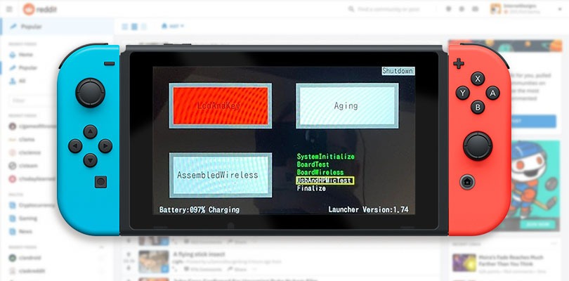Select BoardTest in the test list
This screenshot has width=569, height=281.
pyautogui.click(x=313, y=164)
